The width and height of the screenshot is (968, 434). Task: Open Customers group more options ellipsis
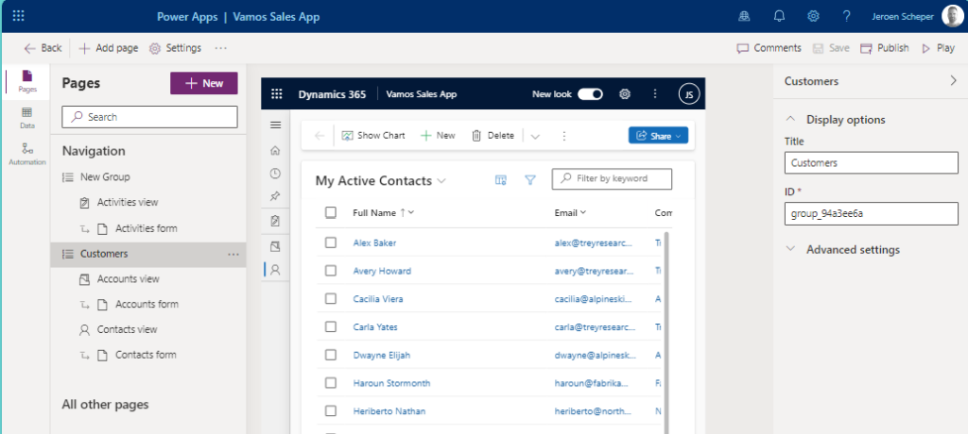point(233,254)
